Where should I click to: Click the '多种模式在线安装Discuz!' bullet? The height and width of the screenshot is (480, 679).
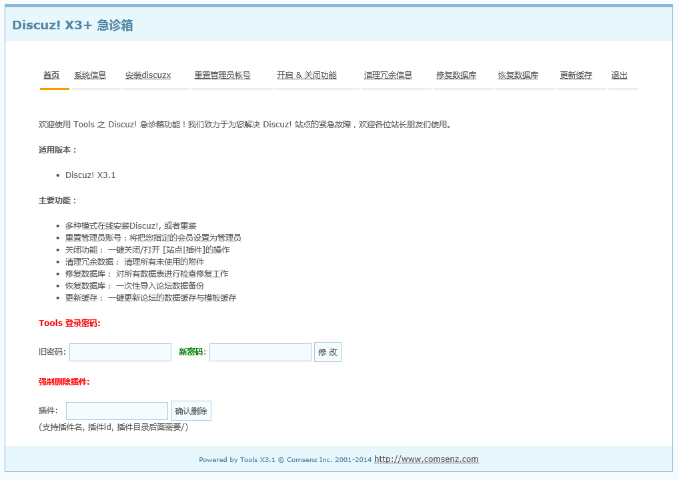[131, 226]
